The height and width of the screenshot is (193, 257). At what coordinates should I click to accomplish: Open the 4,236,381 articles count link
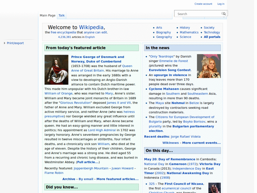click(x=65, y=37)
